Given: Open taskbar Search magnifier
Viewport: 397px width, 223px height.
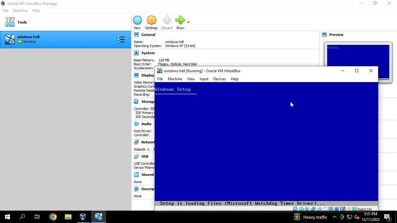Looking at the screenshot, I should (22, 217).
